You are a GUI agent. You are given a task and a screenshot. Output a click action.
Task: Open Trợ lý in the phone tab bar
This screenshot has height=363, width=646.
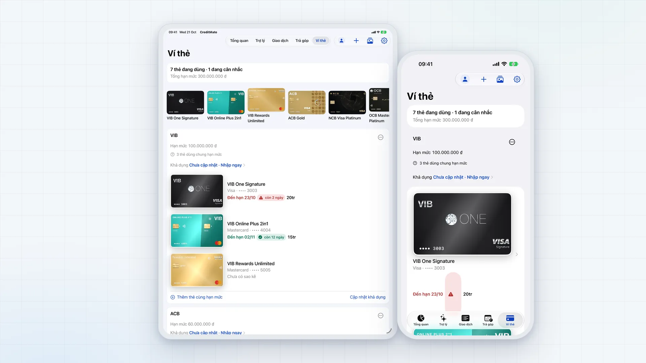coord(443,320)
